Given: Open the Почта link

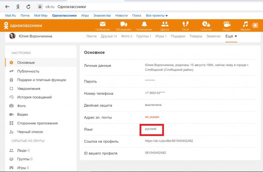Looking at the screenshot, I should click(x=25, y=16).
